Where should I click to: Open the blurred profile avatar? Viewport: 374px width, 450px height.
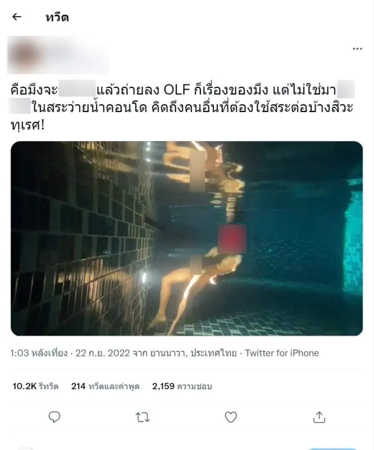(x=24, y=55)
